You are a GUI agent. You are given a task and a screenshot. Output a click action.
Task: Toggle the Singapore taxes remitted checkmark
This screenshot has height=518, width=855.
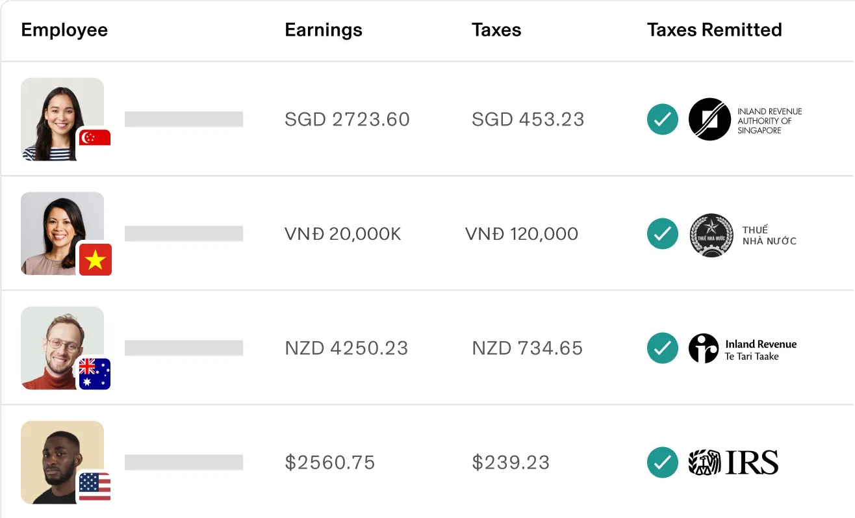662,120
